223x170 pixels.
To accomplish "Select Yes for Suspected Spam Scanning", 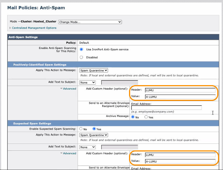I will click(x=94, y=129).
